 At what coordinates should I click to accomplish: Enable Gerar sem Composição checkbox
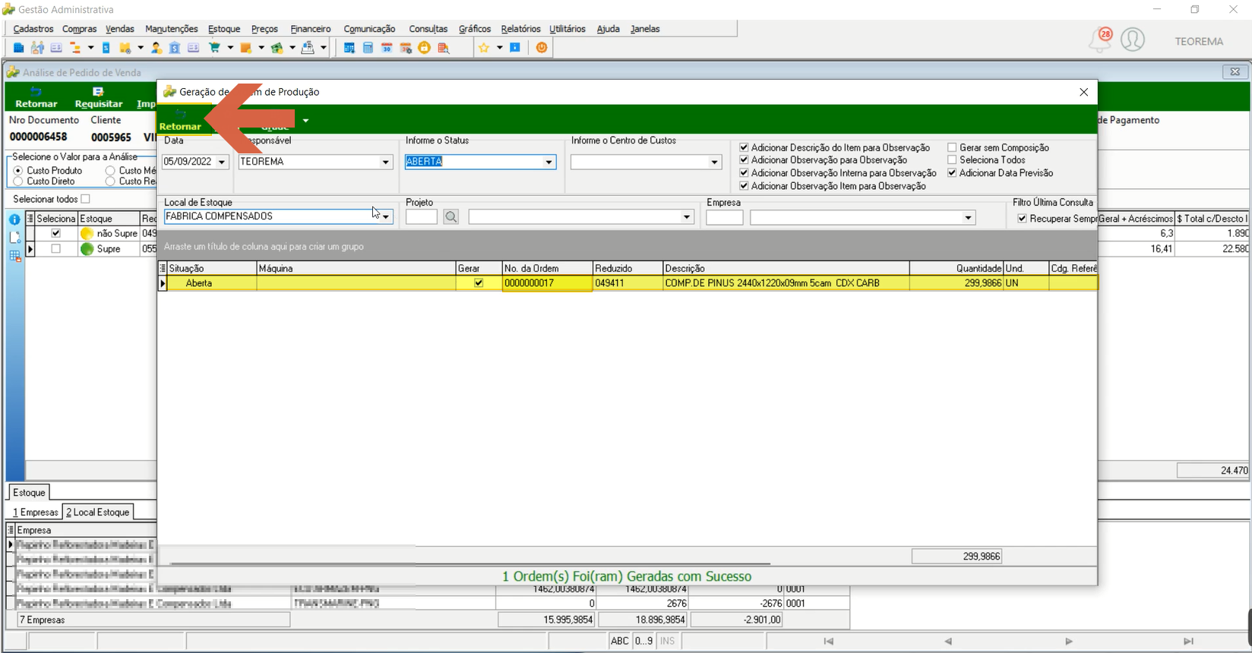952,147
